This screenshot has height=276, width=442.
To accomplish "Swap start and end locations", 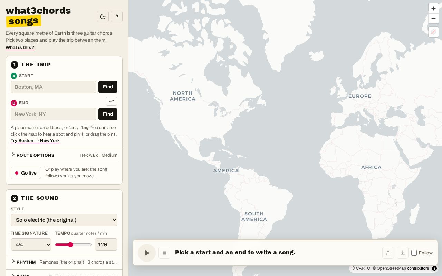I will point(112,101).
